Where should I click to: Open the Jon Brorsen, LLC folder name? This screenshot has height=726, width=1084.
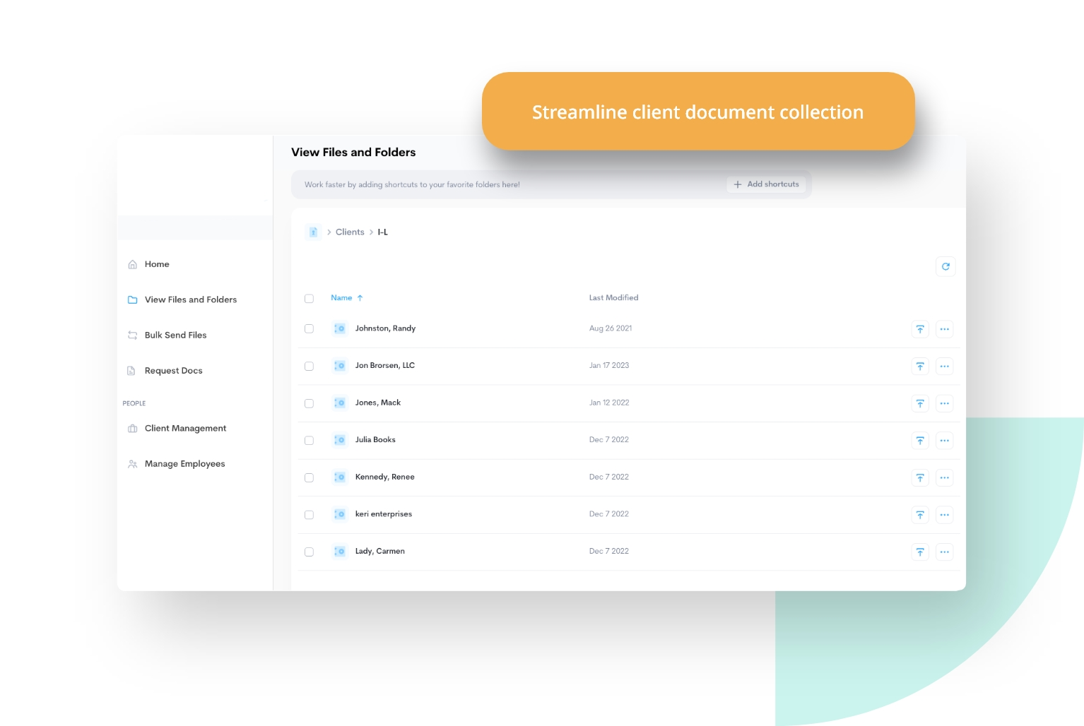point(384,366)
